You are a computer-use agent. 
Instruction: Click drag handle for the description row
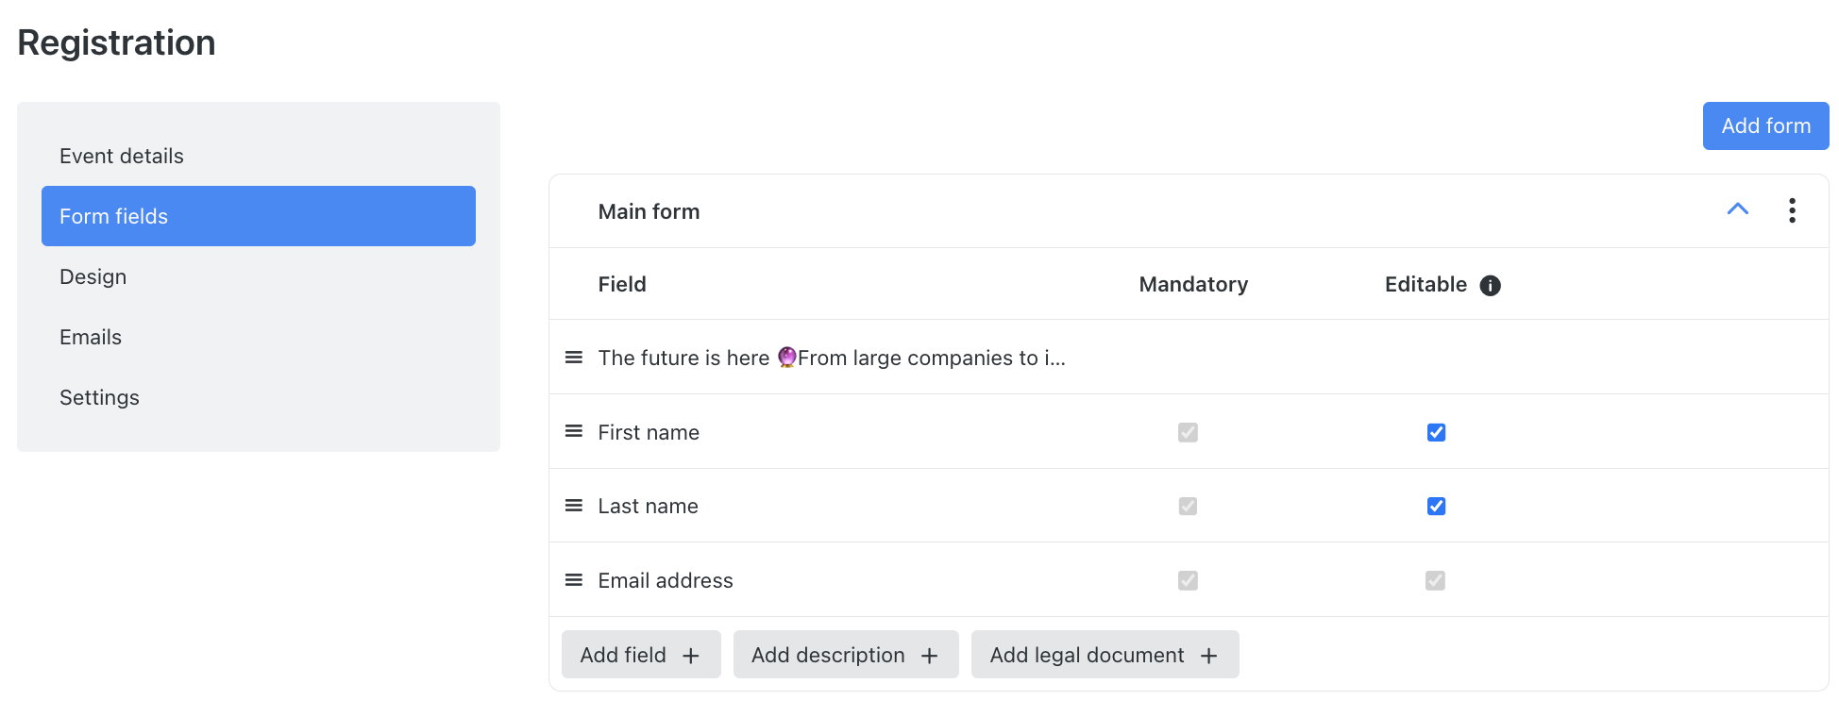(x=573, y=357)
